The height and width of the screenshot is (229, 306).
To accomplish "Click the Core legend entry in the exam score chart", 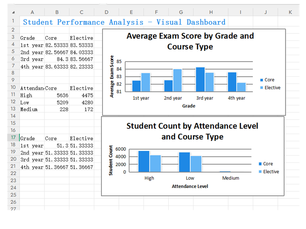I will (x=267, y=80).
